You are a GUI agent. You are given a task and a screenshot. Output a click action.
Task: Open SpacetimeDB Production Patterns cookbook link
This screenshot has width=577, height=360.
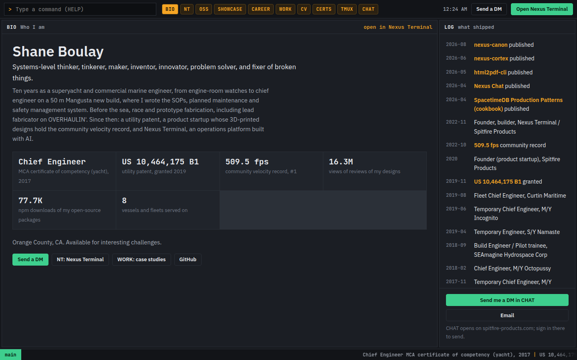coord(518,104)
